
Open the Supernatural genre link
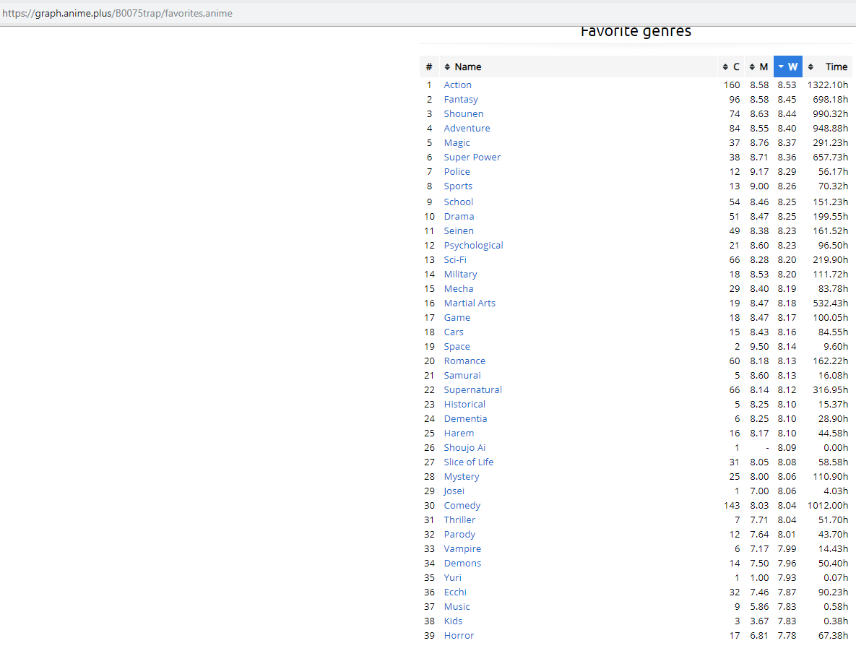(472, 390)
